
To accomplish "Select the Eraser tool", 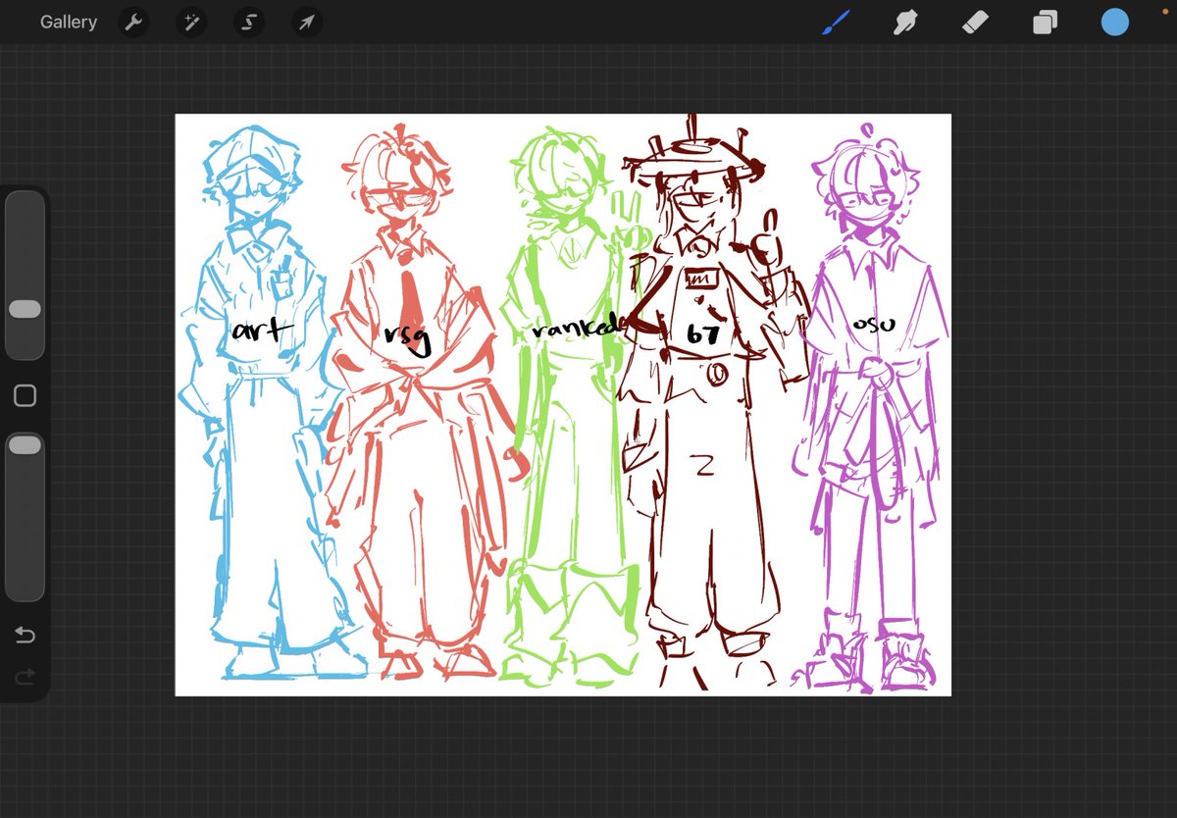I will pyautogui.click(x=975, y=22).
